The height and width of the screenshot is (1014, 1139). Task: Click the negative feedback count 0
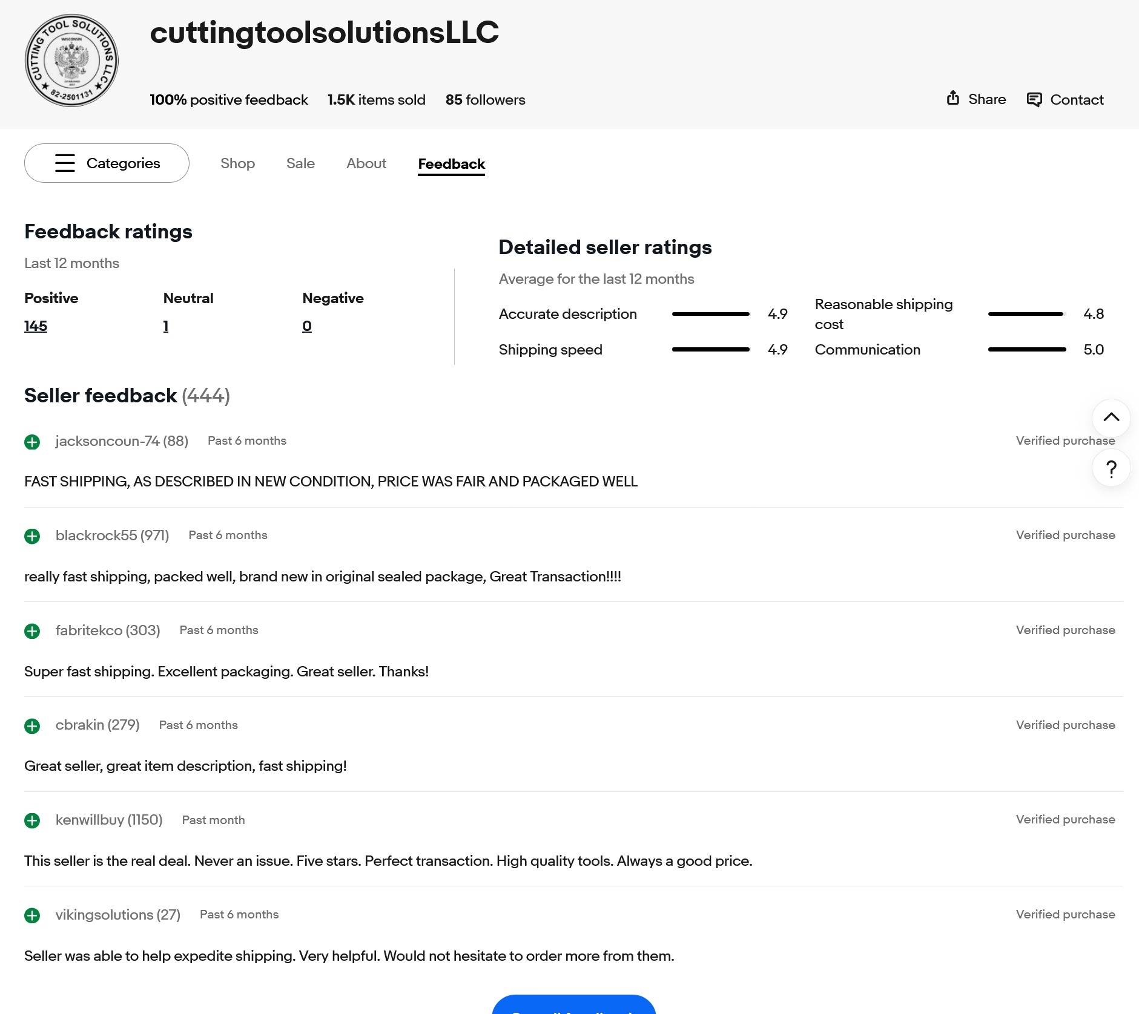tap(307, 327)
